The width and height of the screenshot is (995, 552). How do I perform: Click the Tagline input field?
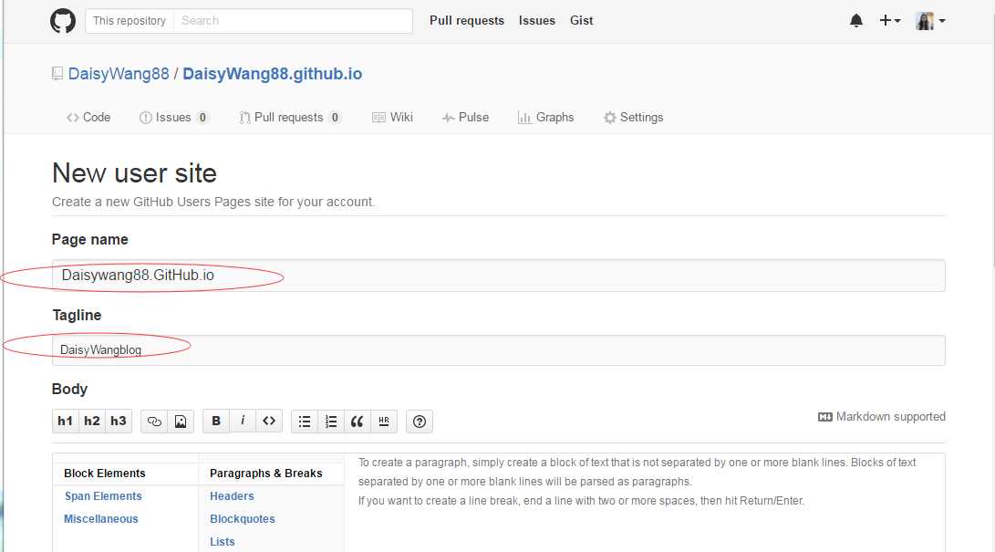(499, 350)
